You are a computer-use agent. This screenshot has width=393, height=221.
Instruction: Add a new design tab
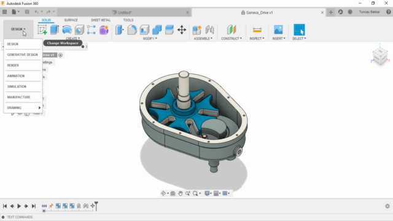331,12
